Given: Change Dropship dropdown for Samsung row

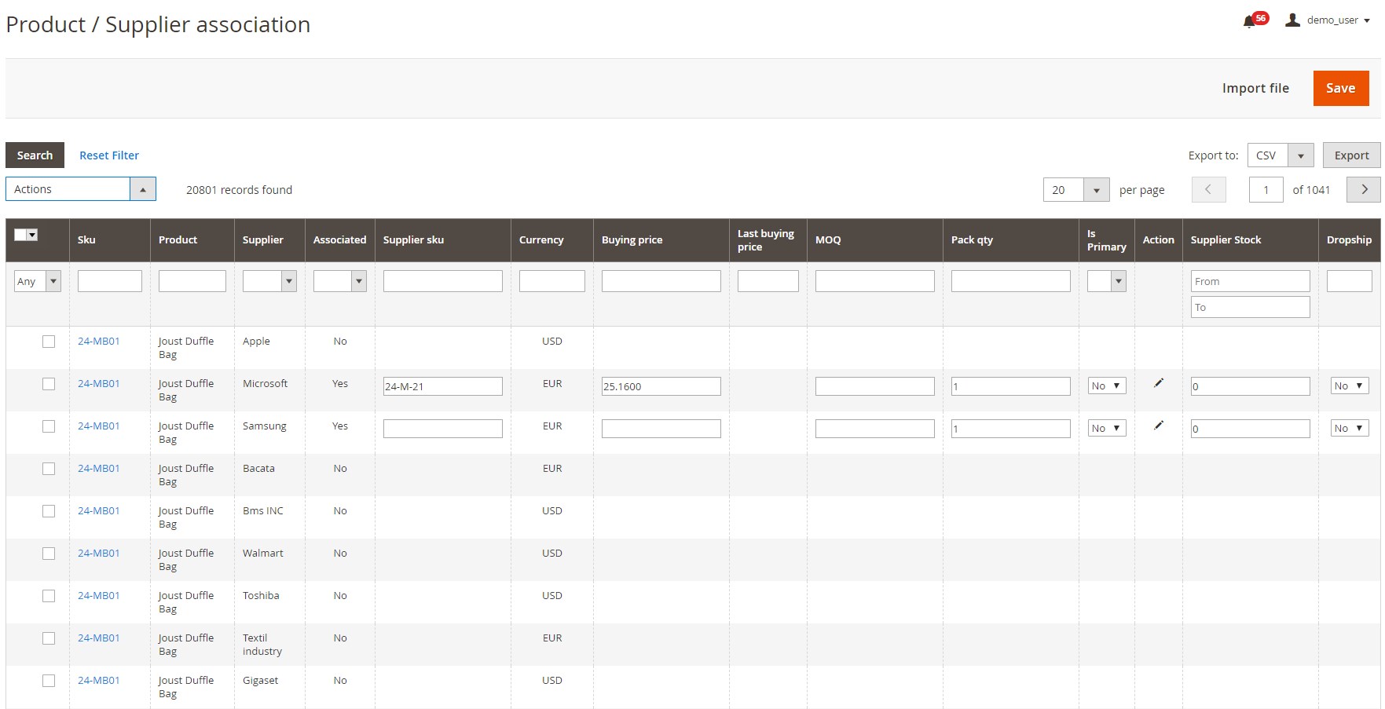Looking at the screenshot, I should [1350, 428].
